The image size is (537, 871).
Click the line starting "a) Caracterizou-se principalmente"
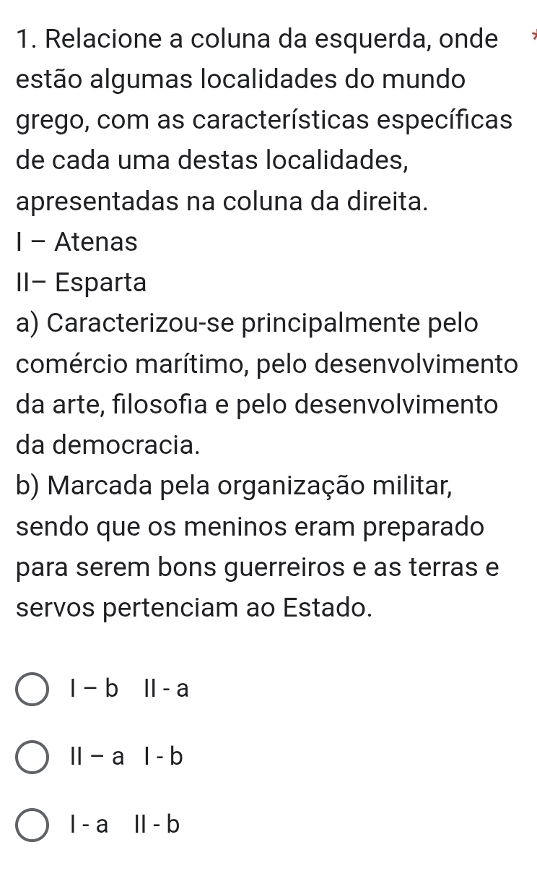pyautogui.click(x=246, y=323)
